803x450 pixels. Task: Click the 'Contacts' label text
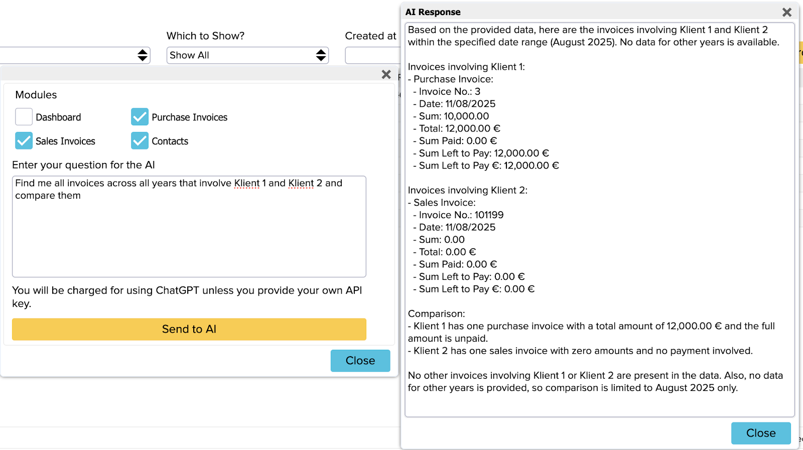click(x=170, y=141)
